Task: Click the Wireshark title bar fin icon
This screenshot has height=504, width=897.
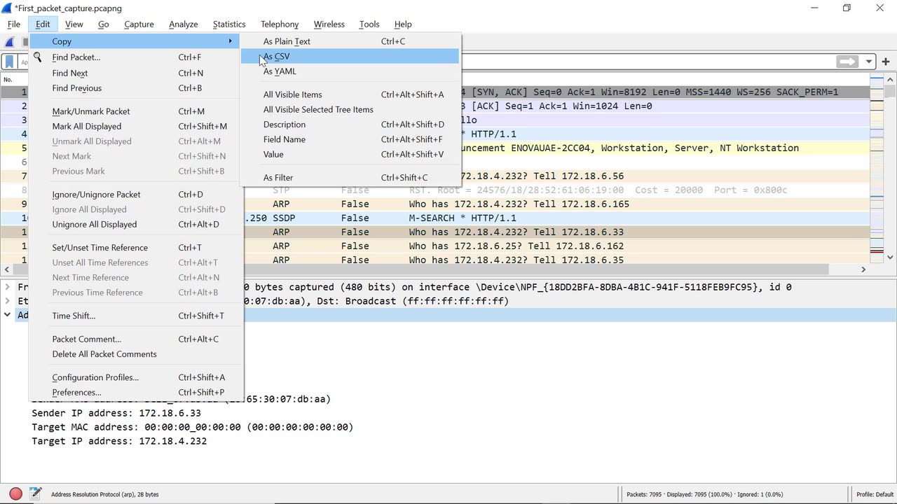Action: 7,8
